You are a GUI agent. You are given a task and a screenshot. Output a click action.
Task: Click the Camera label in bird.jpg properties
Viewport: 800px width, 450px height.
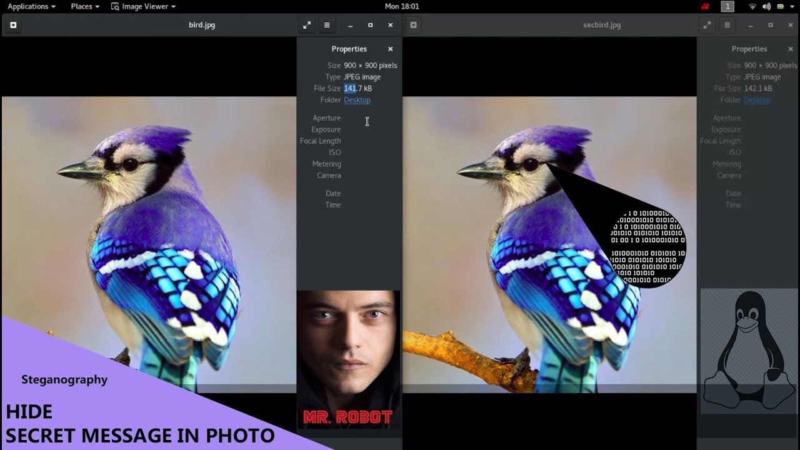(x=329, y=176)
